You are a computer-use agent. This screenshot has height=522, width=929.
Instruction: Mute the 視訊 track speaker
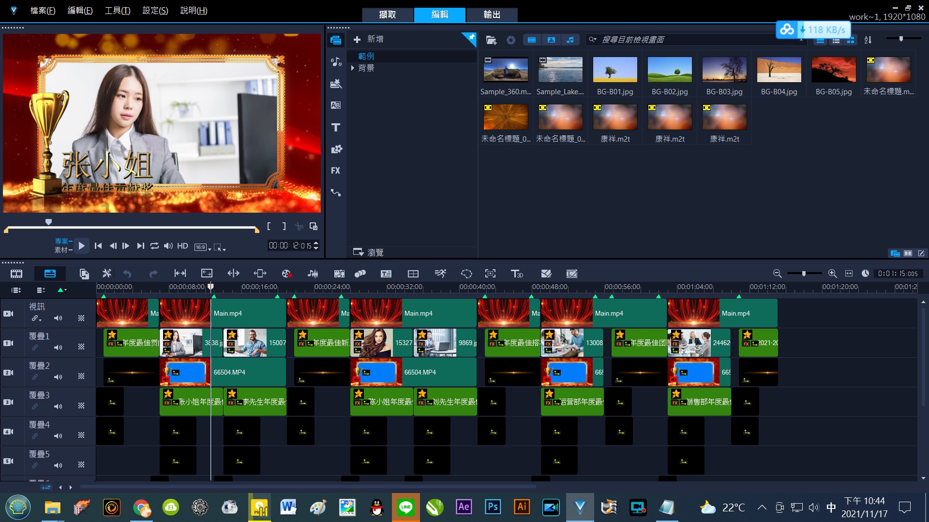click(x=58, y=318)
